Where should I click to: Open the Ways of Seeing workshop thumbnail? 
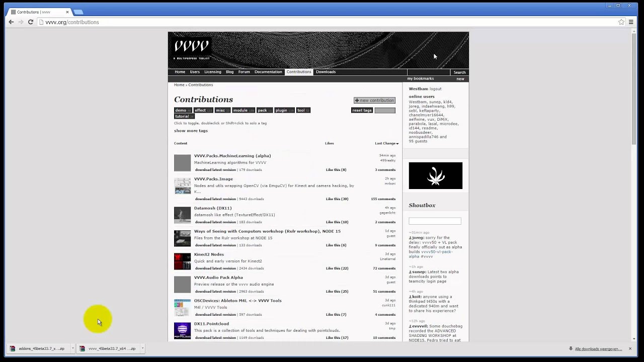click(x=183, y=238)
